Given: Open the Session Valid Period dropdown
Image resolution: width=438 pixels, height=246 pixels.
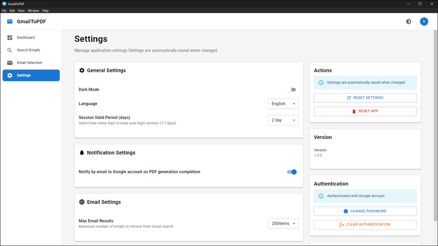Looking at the screenshot, I should pos(283,120).
